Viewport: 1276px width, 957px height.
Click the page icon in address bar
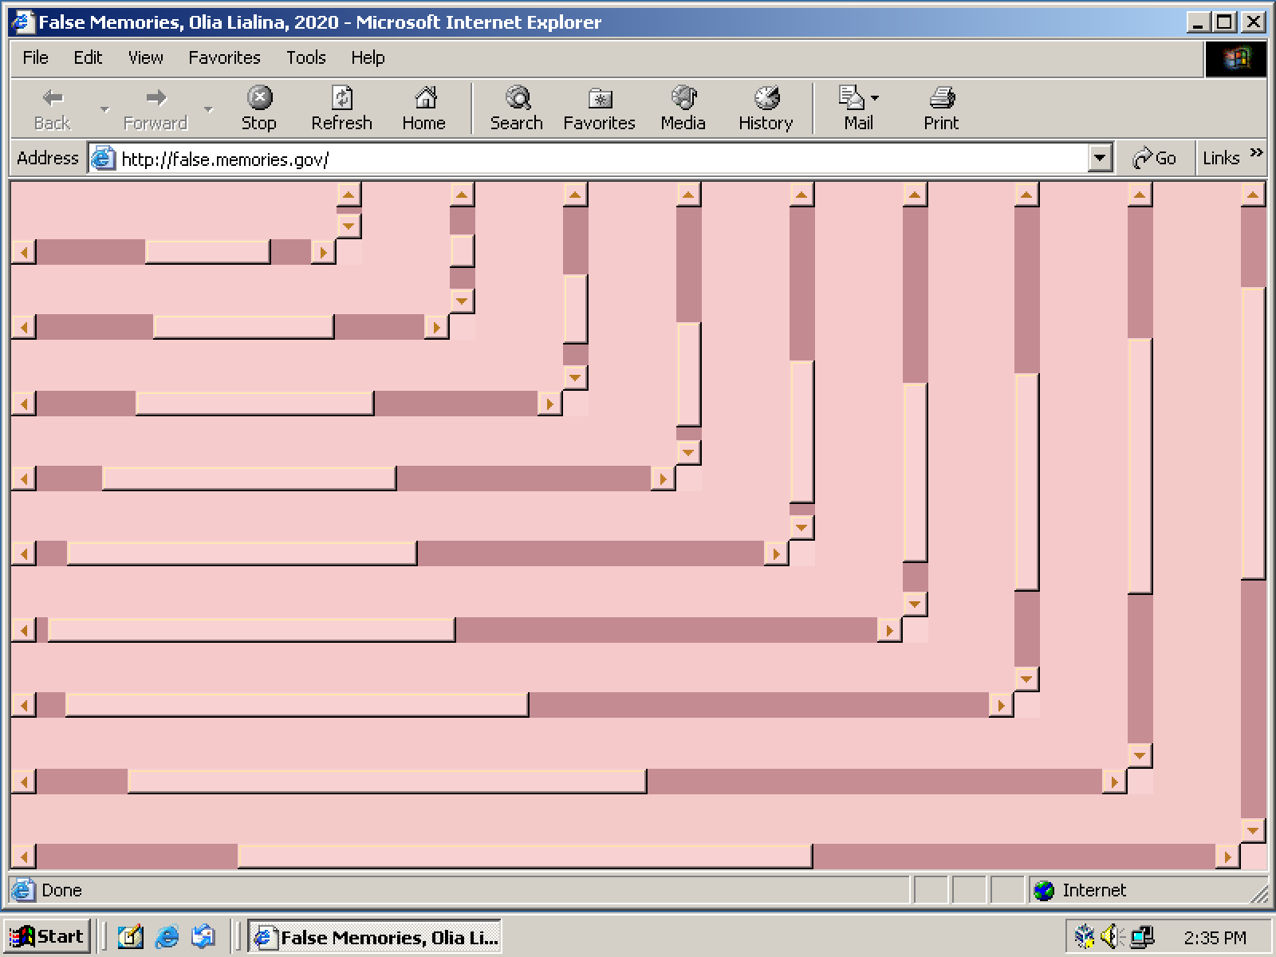[104, 159]
